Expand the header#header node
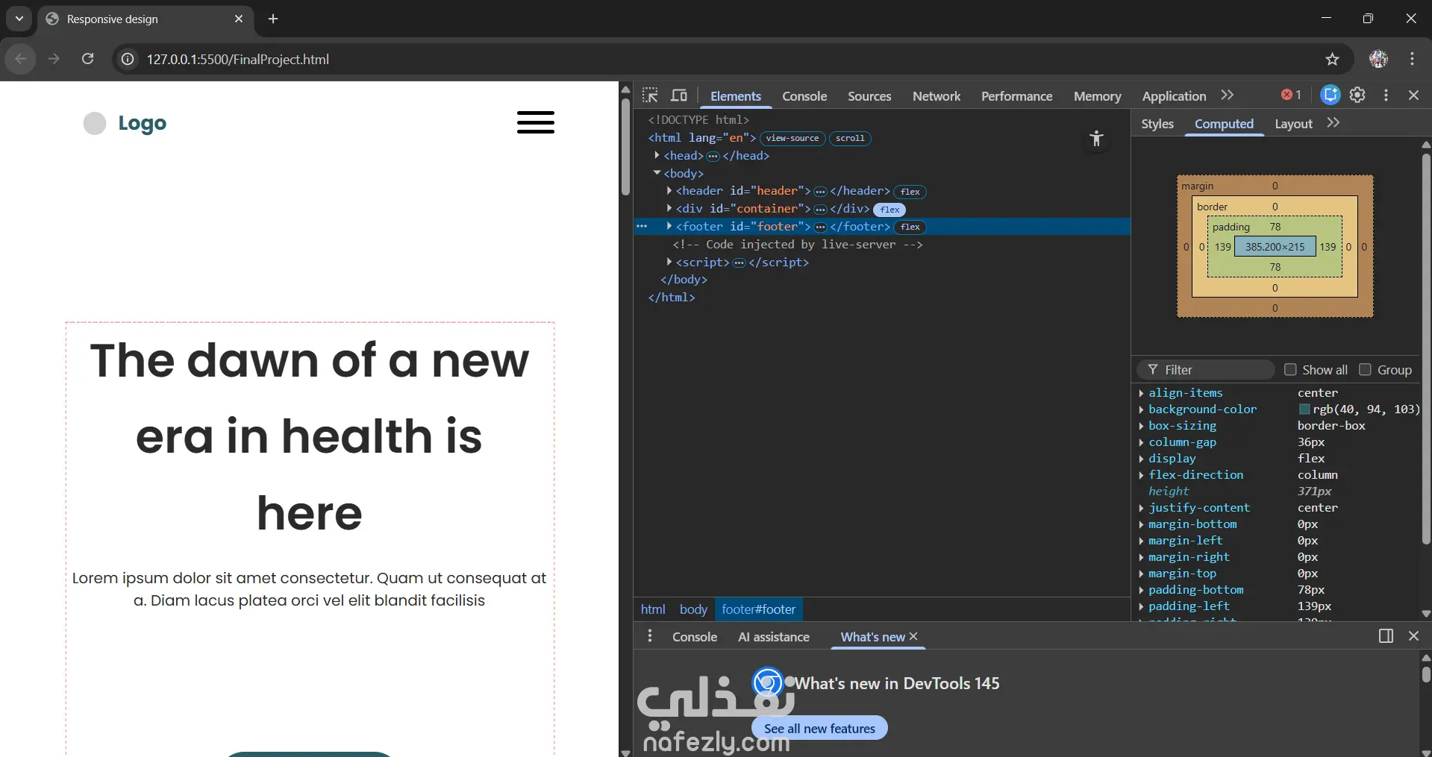 click(669, 191)
